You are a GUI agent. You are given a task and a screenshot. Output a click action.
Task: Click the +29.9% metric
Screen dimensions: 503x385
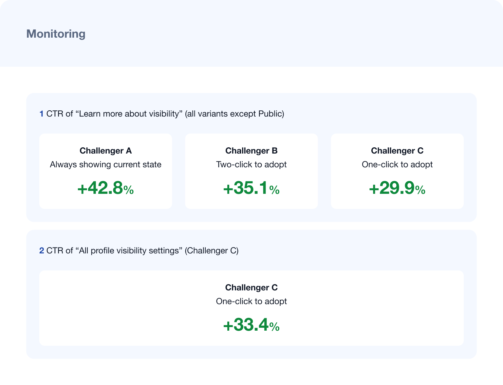tap(397, 189)
